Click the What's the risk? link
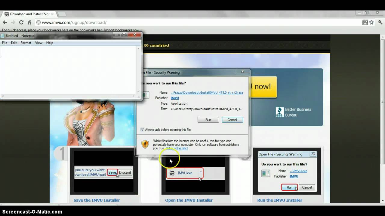The image size is (385, 216). (177, 148)
